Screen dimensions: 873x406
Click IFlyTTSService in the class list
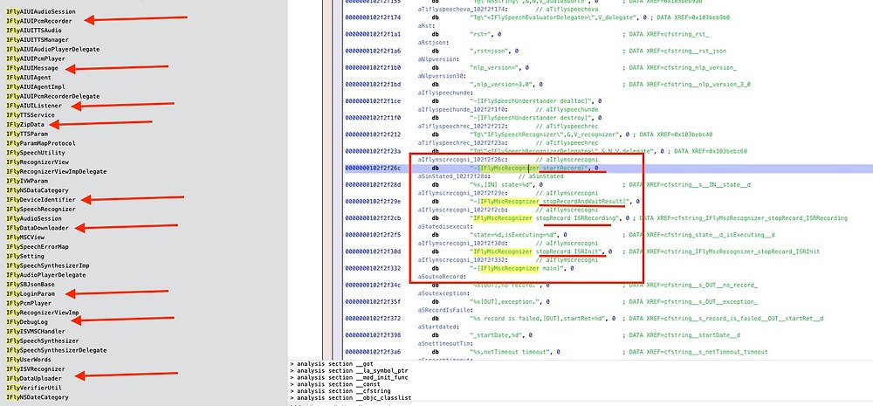tap(31, 115)
